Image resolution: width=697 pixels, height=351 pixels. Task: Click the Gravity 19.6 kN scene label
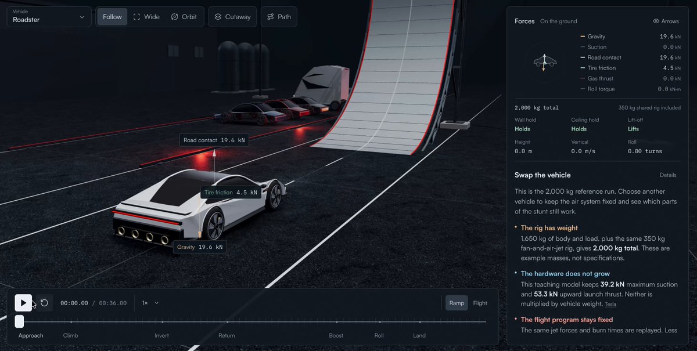(x=200, y=247)
